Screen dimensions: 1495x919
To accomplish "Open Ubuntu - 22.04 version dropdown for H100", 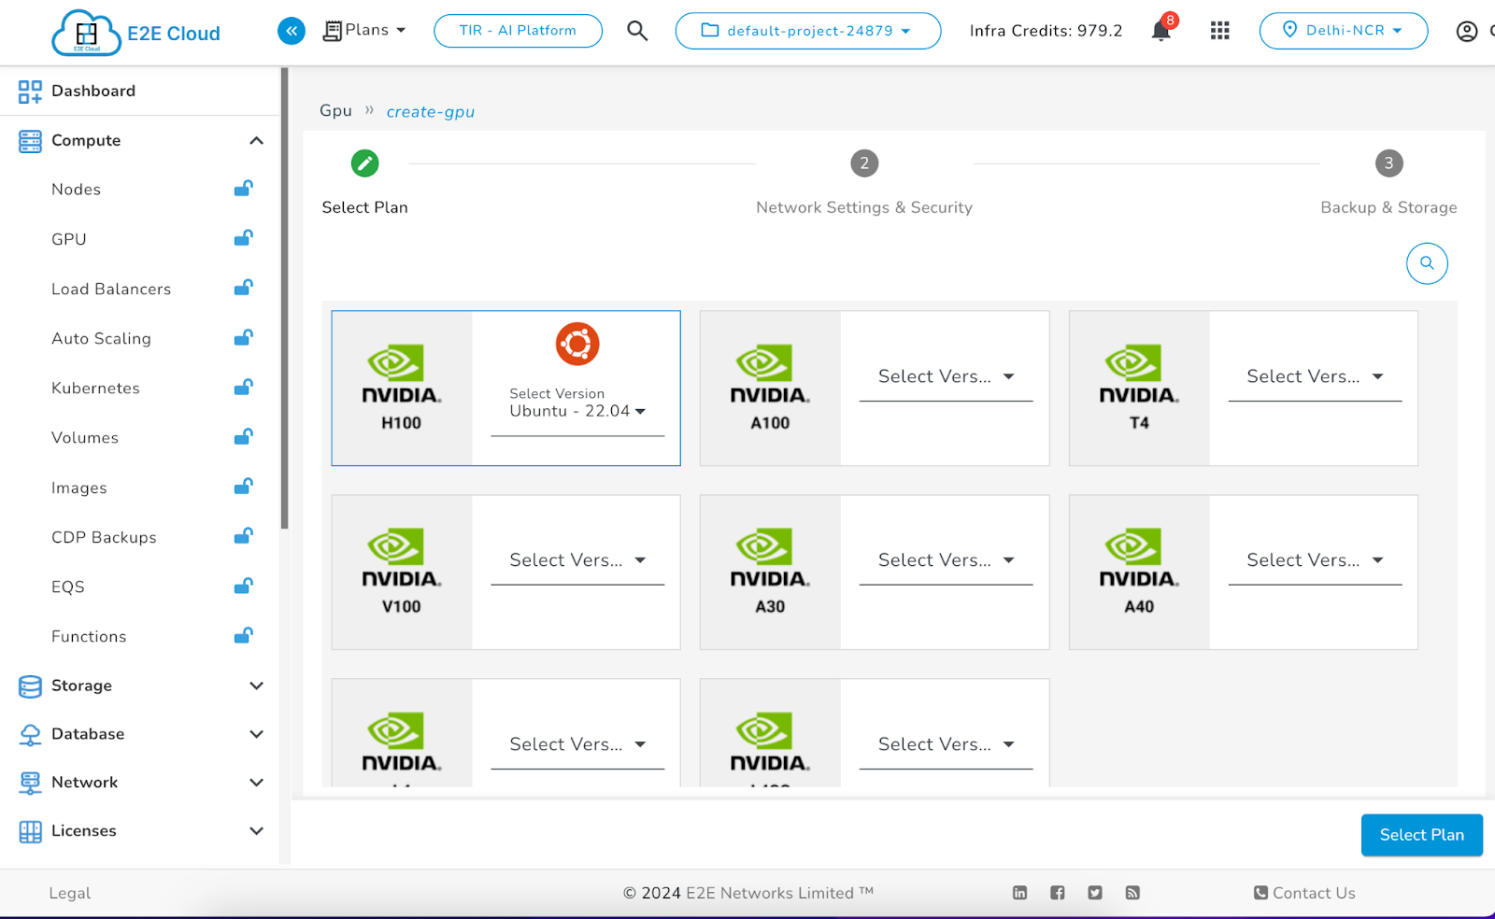I will [x=577, y=411].
